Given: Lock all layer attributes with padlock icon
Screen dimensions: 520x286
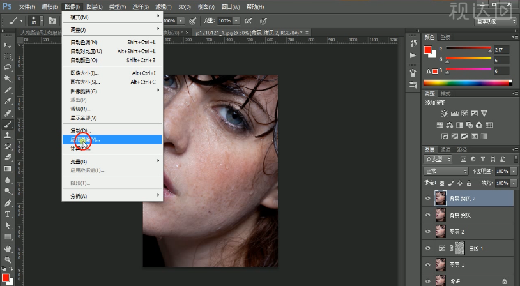Looking at the screenshot, I should click(469, 183).
